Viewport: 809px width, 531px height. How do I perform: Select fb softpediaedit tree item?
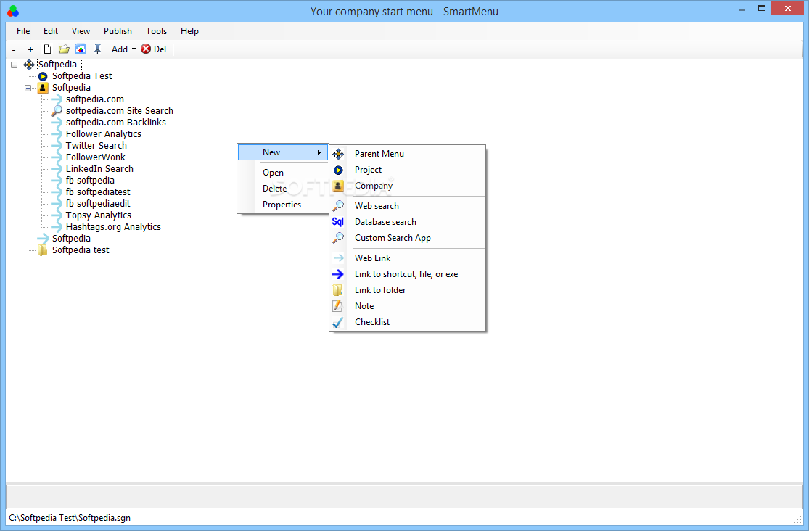pyautogui.click(x=98, y=203)
